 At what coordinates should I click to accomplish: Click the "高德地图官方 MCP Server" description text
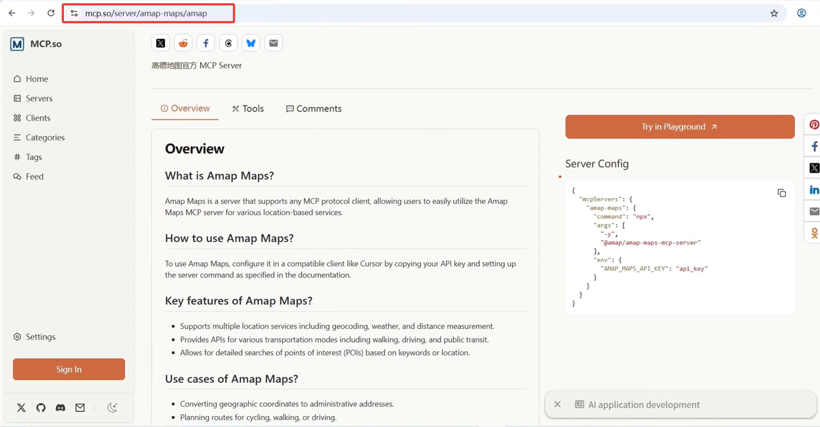pos(197,65)
